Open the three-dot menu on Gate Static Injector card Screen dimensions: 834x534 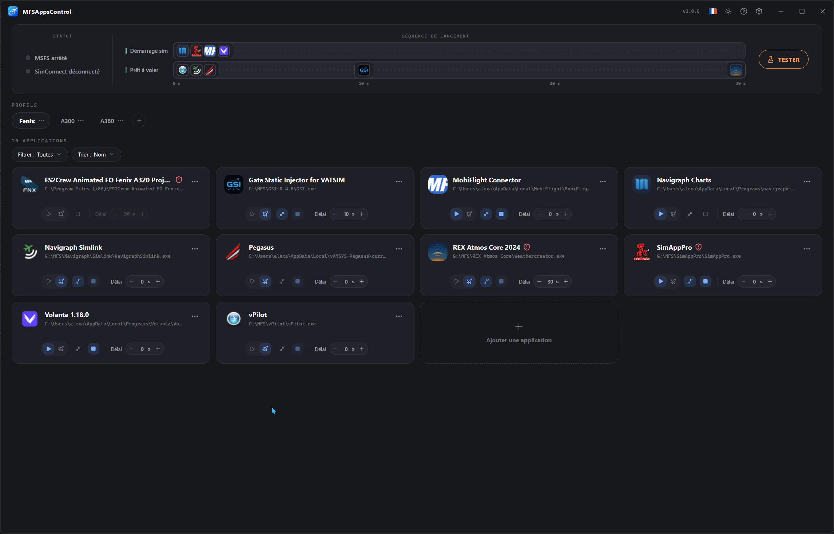coord(399,181)
